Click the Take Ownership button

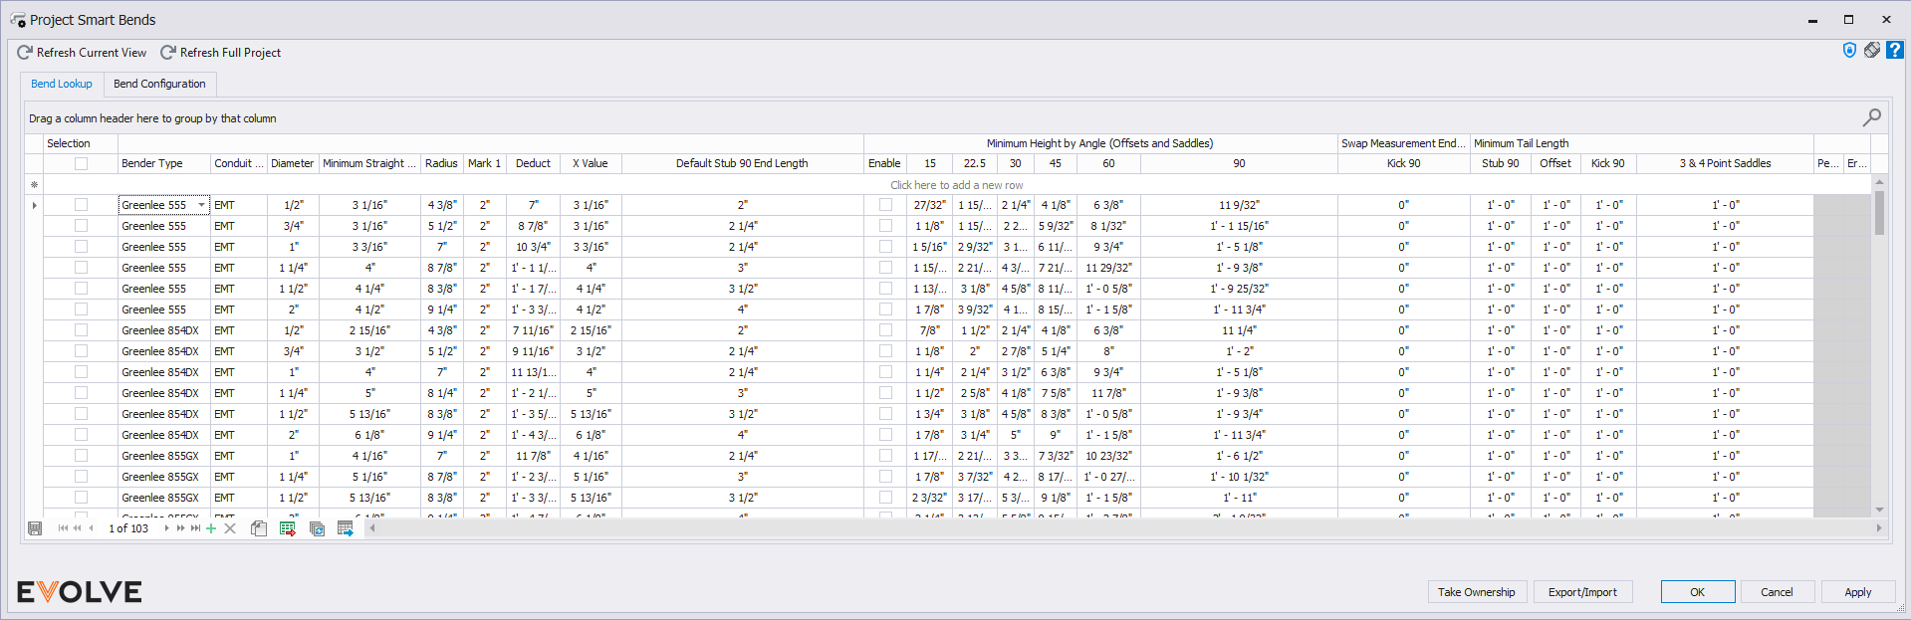[1477, 592]
